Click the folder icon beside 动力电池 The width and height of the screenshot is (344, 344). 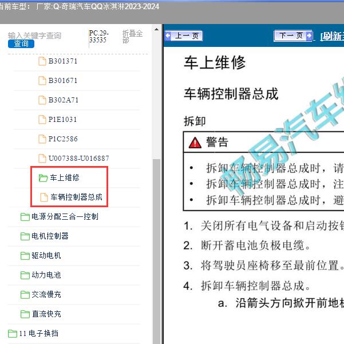tap(25, 275)
